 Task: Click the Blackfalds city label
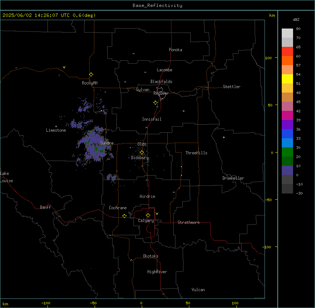click(x=161, y=82)
